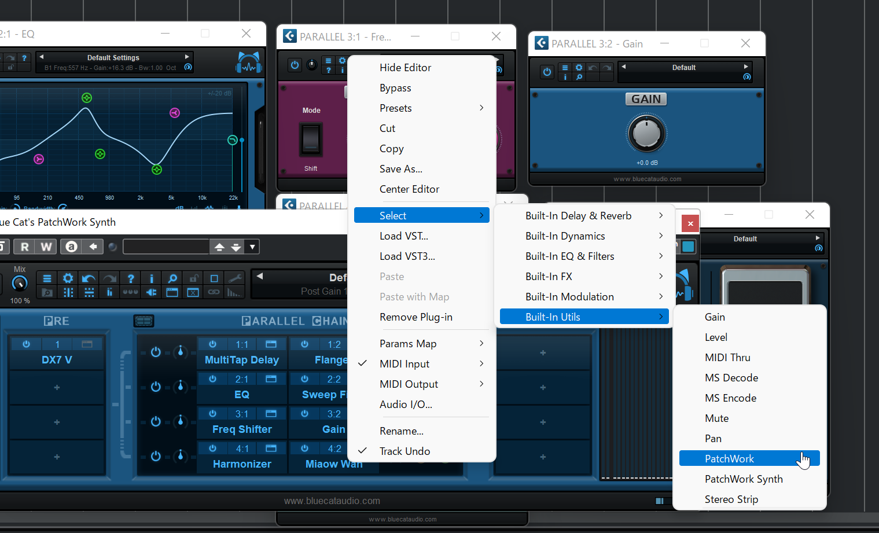Open editor window of MultiTap Delay slot 1:1
This screenshot has width=879, height=533.
[271, 344]
